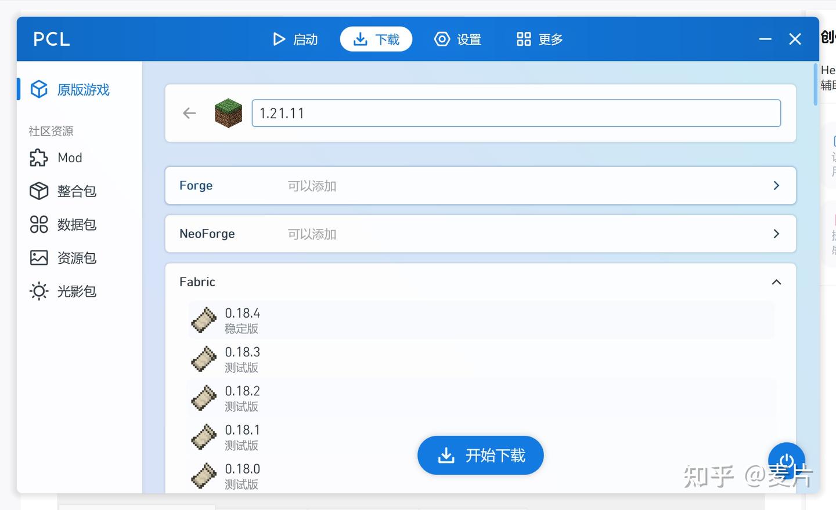Image resolution: width=836 pixels, height=510 pixels.
Task: Click the Fabric 0.18.2 loader icon
Action: click(x=204, y=398)
